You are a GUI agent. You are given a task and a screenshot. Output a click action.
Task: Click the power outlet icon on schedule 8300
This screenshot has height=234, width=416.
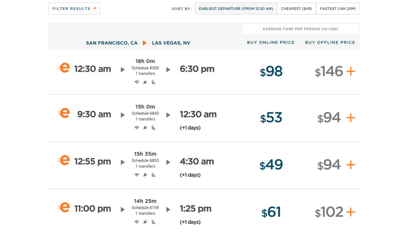[145, 82]
